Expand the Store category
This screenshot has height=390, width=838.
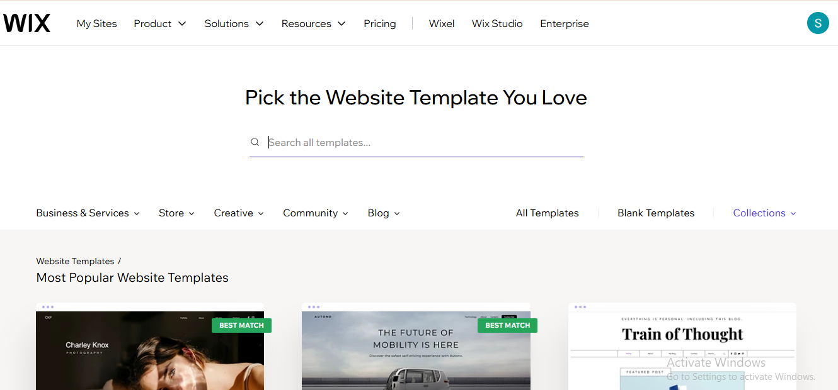176,213
